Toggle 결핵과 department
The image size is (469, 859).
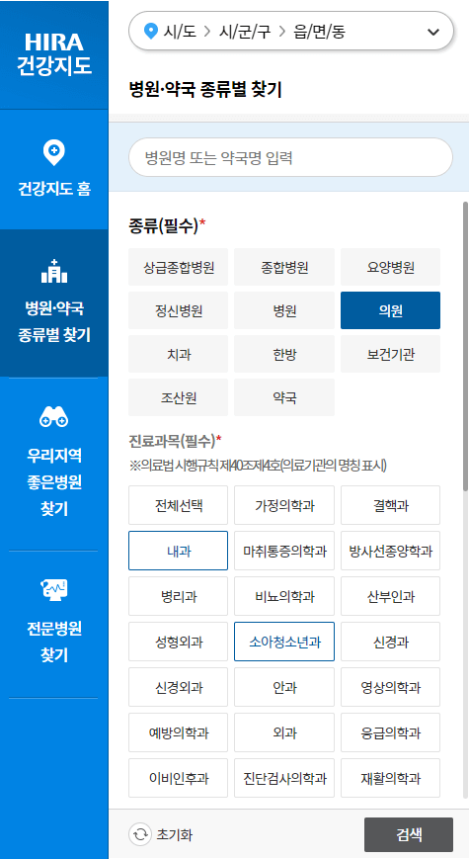pos(390,505)
